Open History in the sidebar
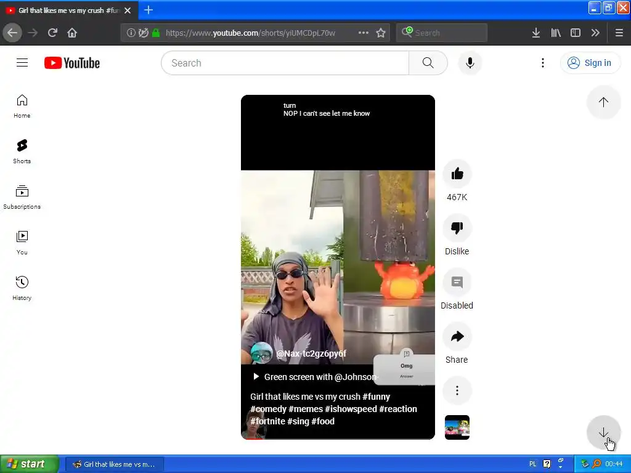Viewport: 631px width, 473px height. point(22,288)
